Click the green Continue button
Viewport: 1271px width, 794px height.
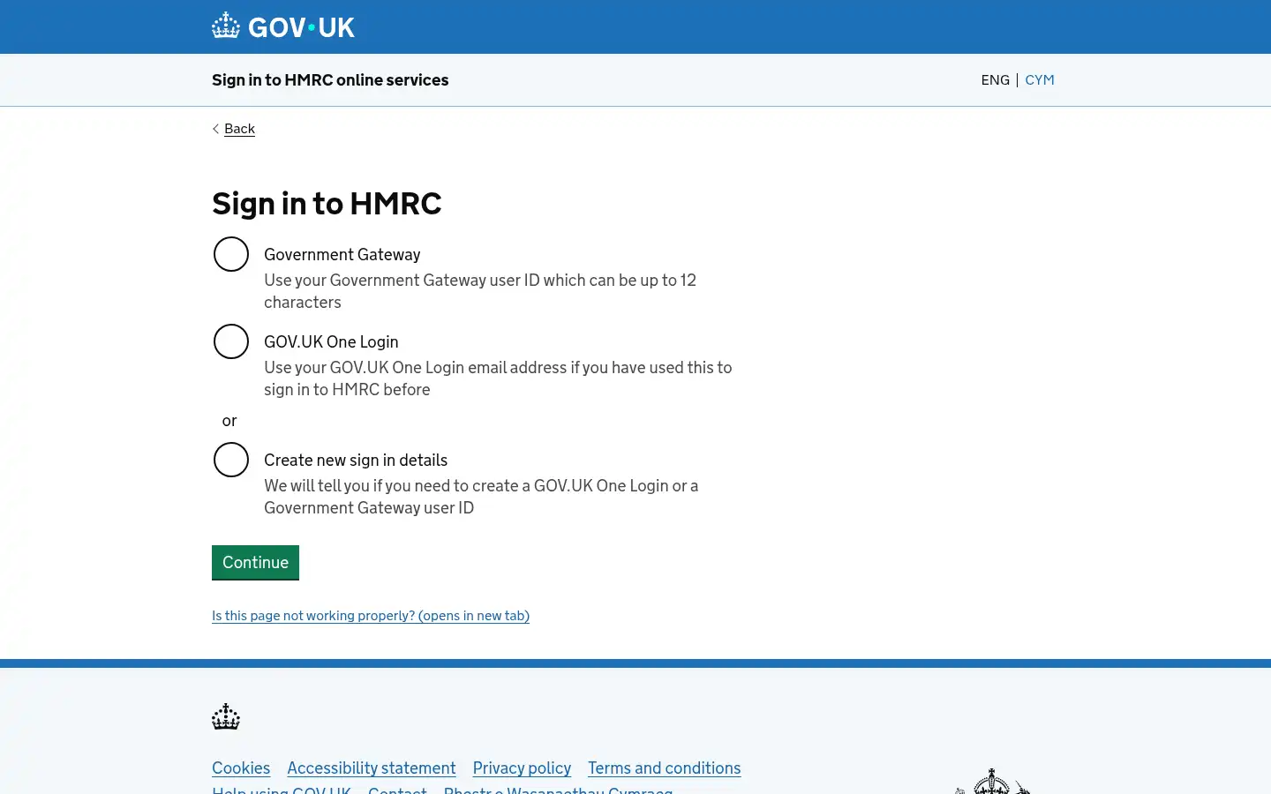[x=255, y=562]
